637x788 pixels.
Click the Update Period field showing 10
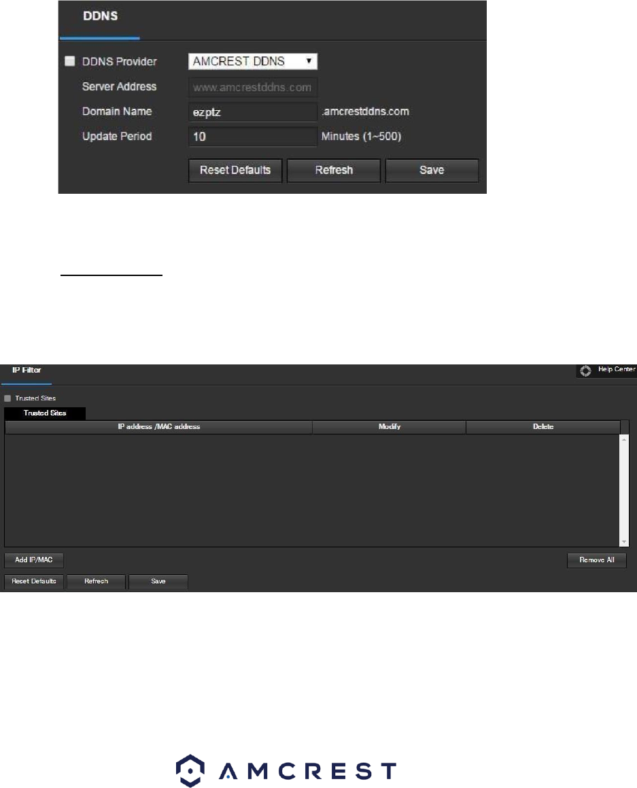[253, 137]
